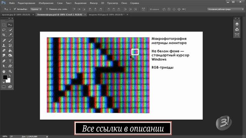This screenshot has height=138, width=246.
Task: Select the Lasso tool
Action: 4,30
